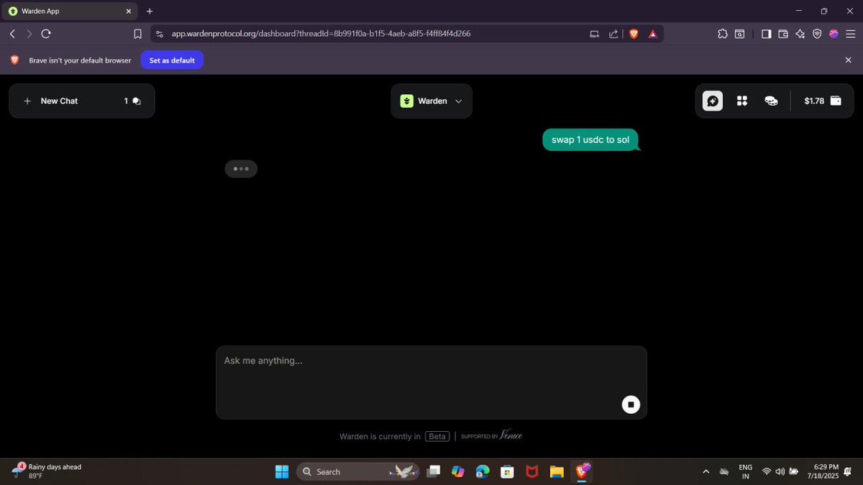Open the AI chat sparkle icon in Warden toolbar
The width and height of the screenshot is (863, 485).
point(713,101)
